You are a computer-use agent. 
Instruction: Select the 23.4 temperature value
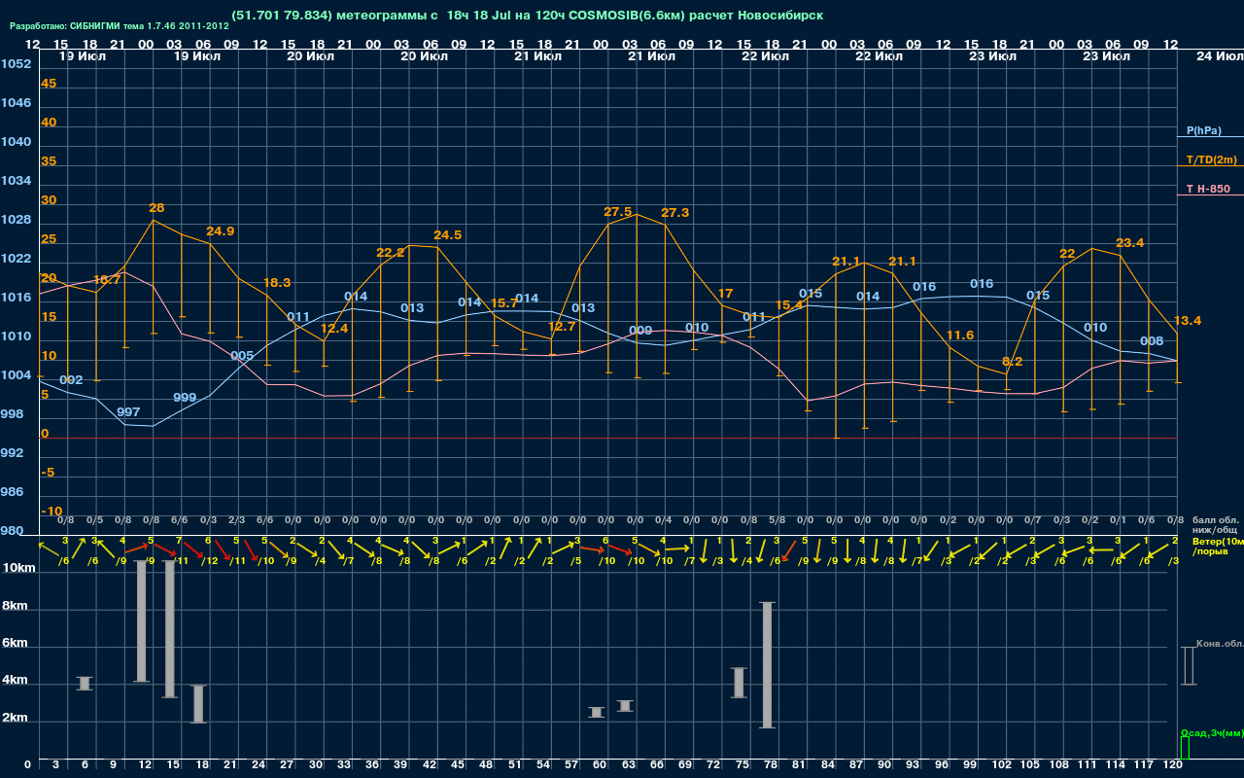point(1130,243)
